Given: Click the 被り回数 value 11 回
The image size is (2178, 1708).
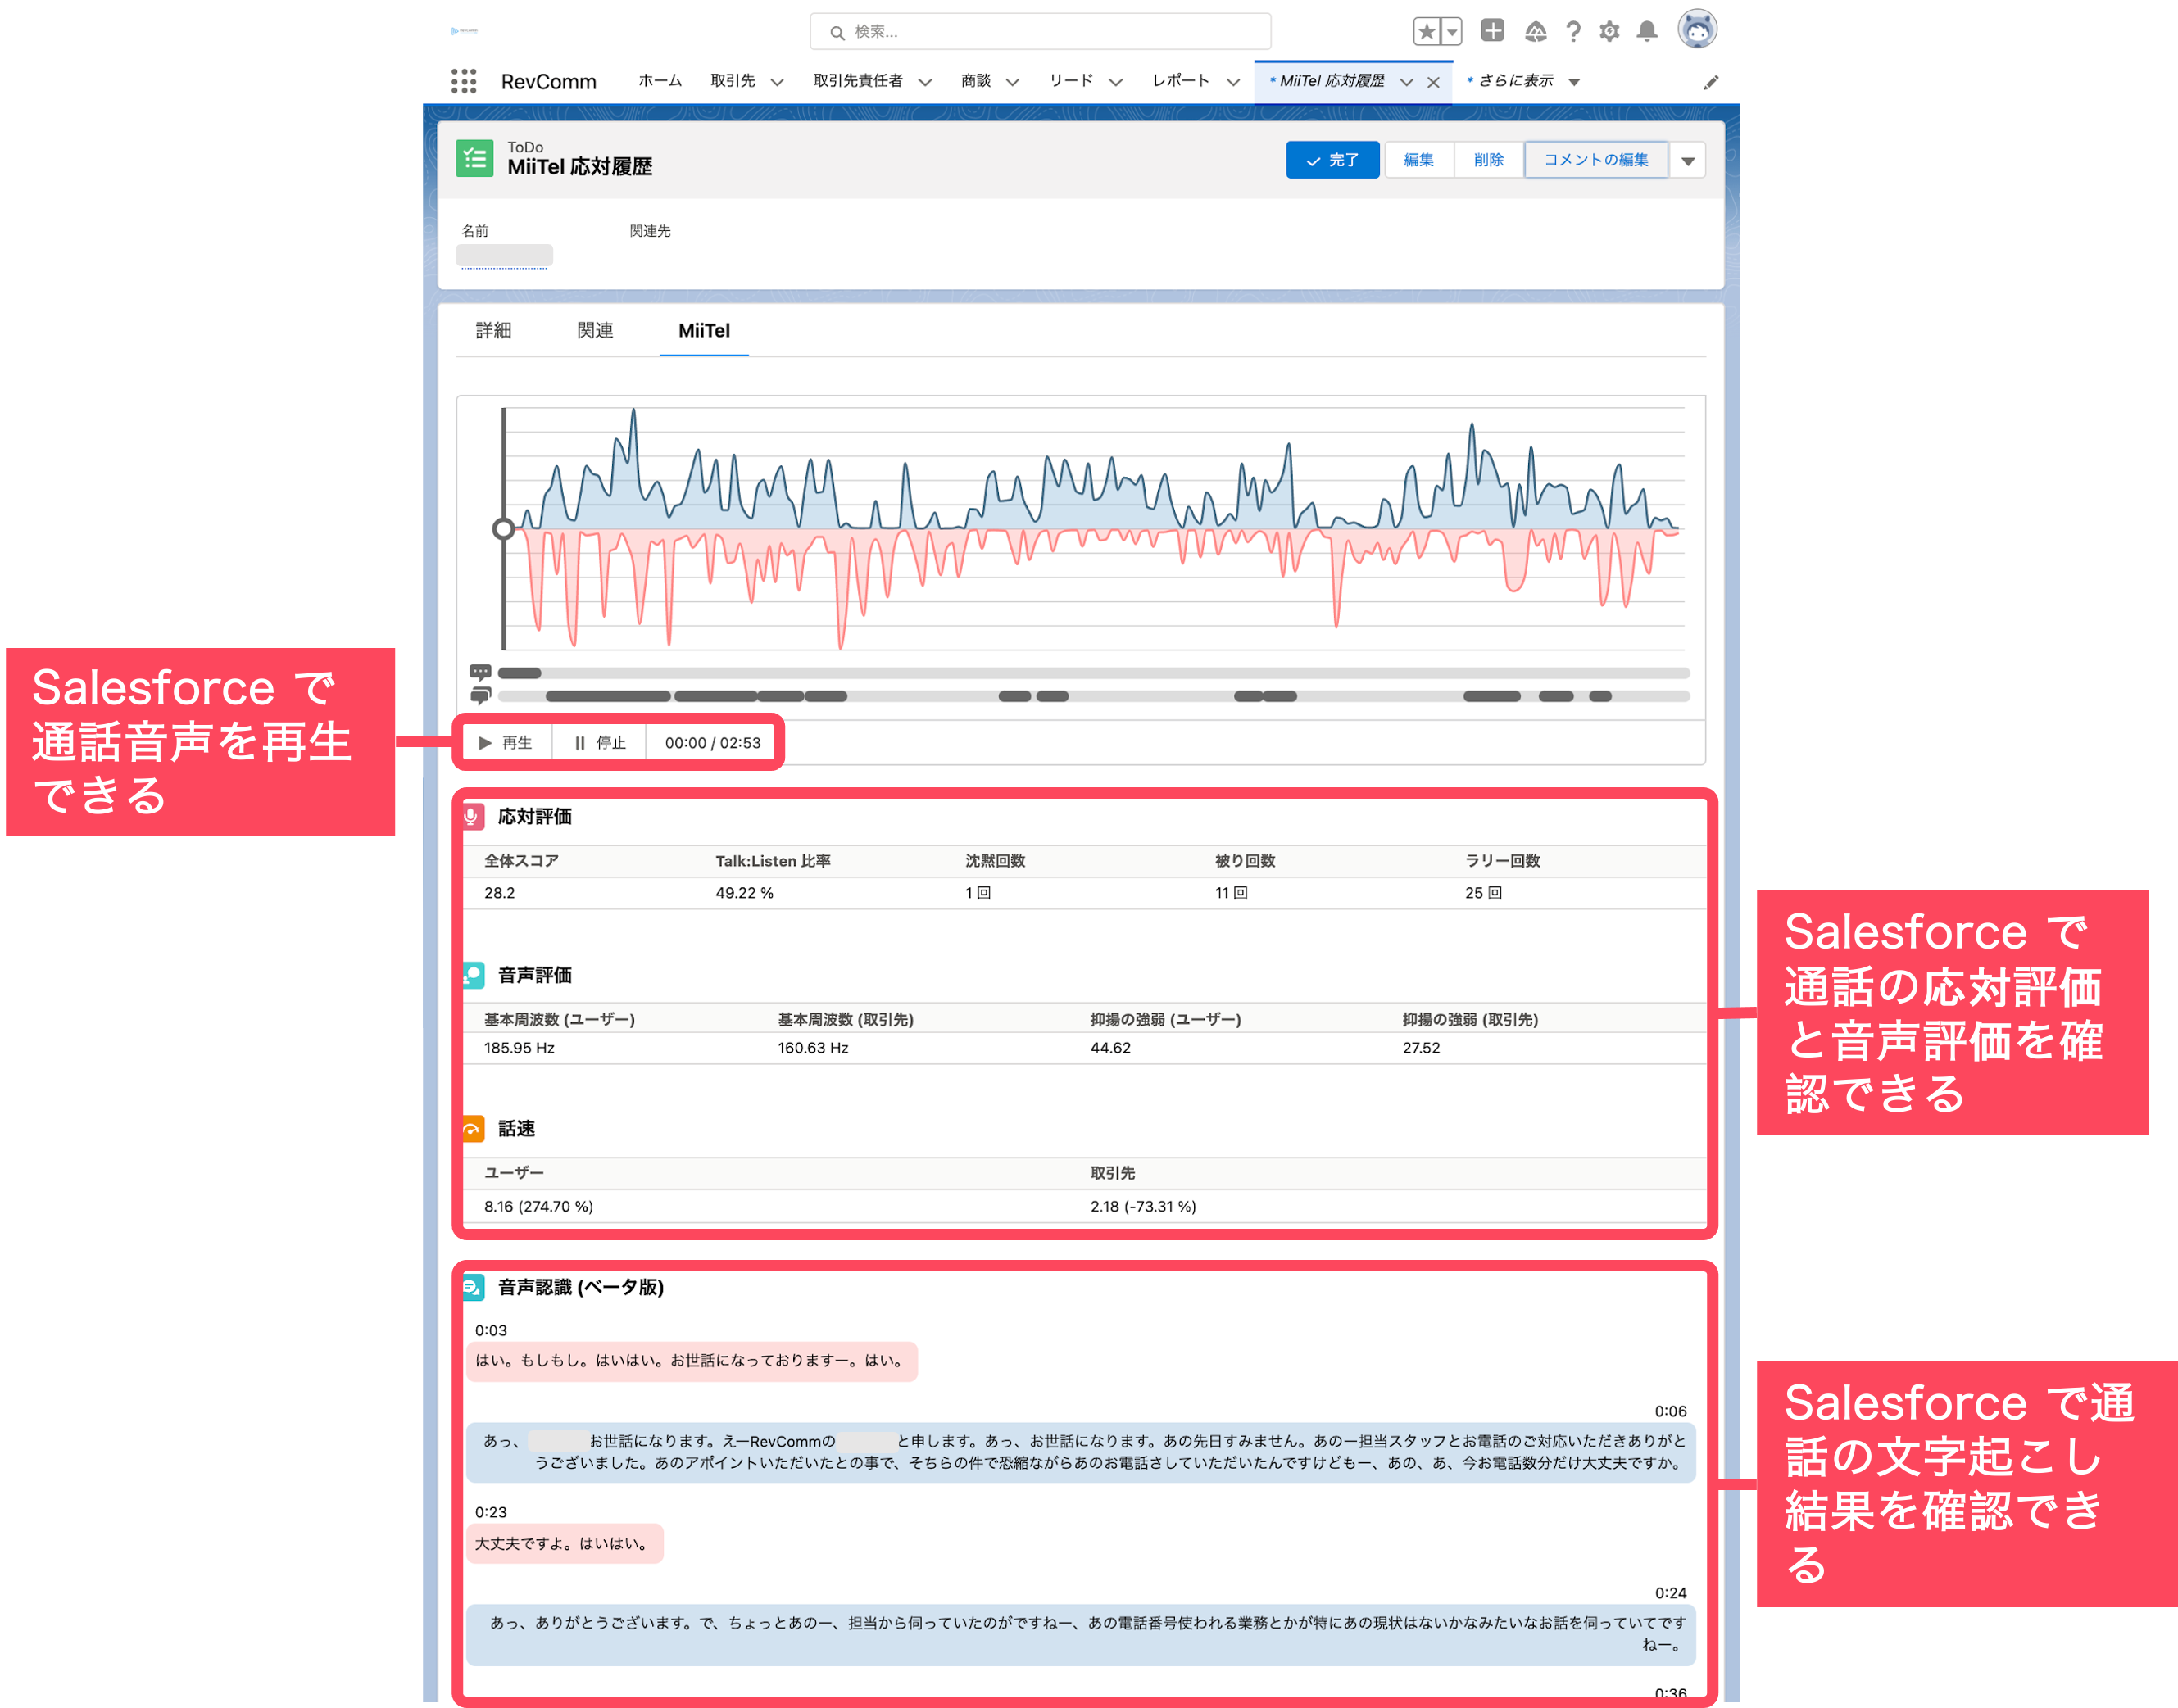Looking at the screenshot, I should 1231,893.
